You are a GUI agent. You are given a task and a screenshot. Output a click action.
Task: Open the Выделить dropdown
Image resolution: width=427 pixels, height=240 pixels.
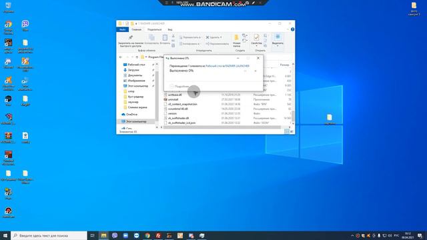278,40
